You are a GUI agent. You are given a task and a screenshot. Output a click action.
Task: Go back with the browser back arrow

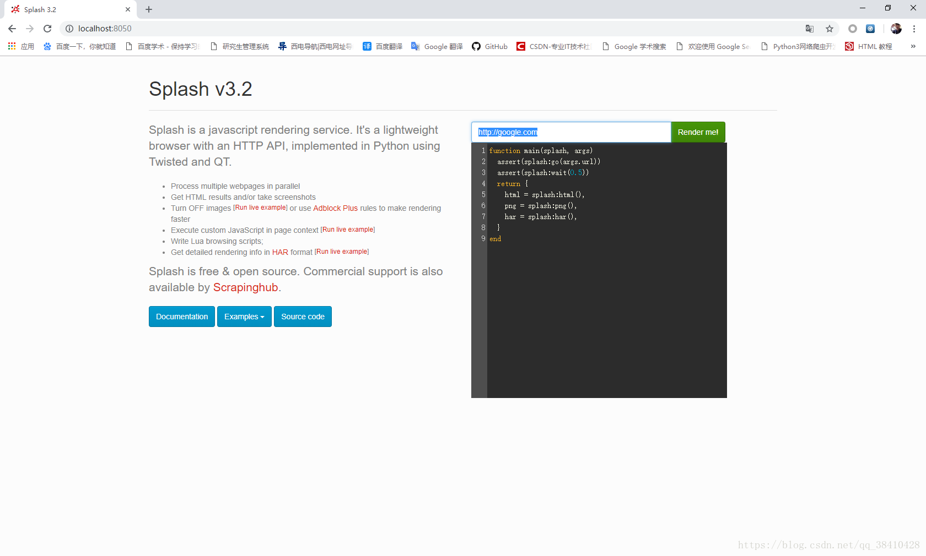tap(12, 29)
